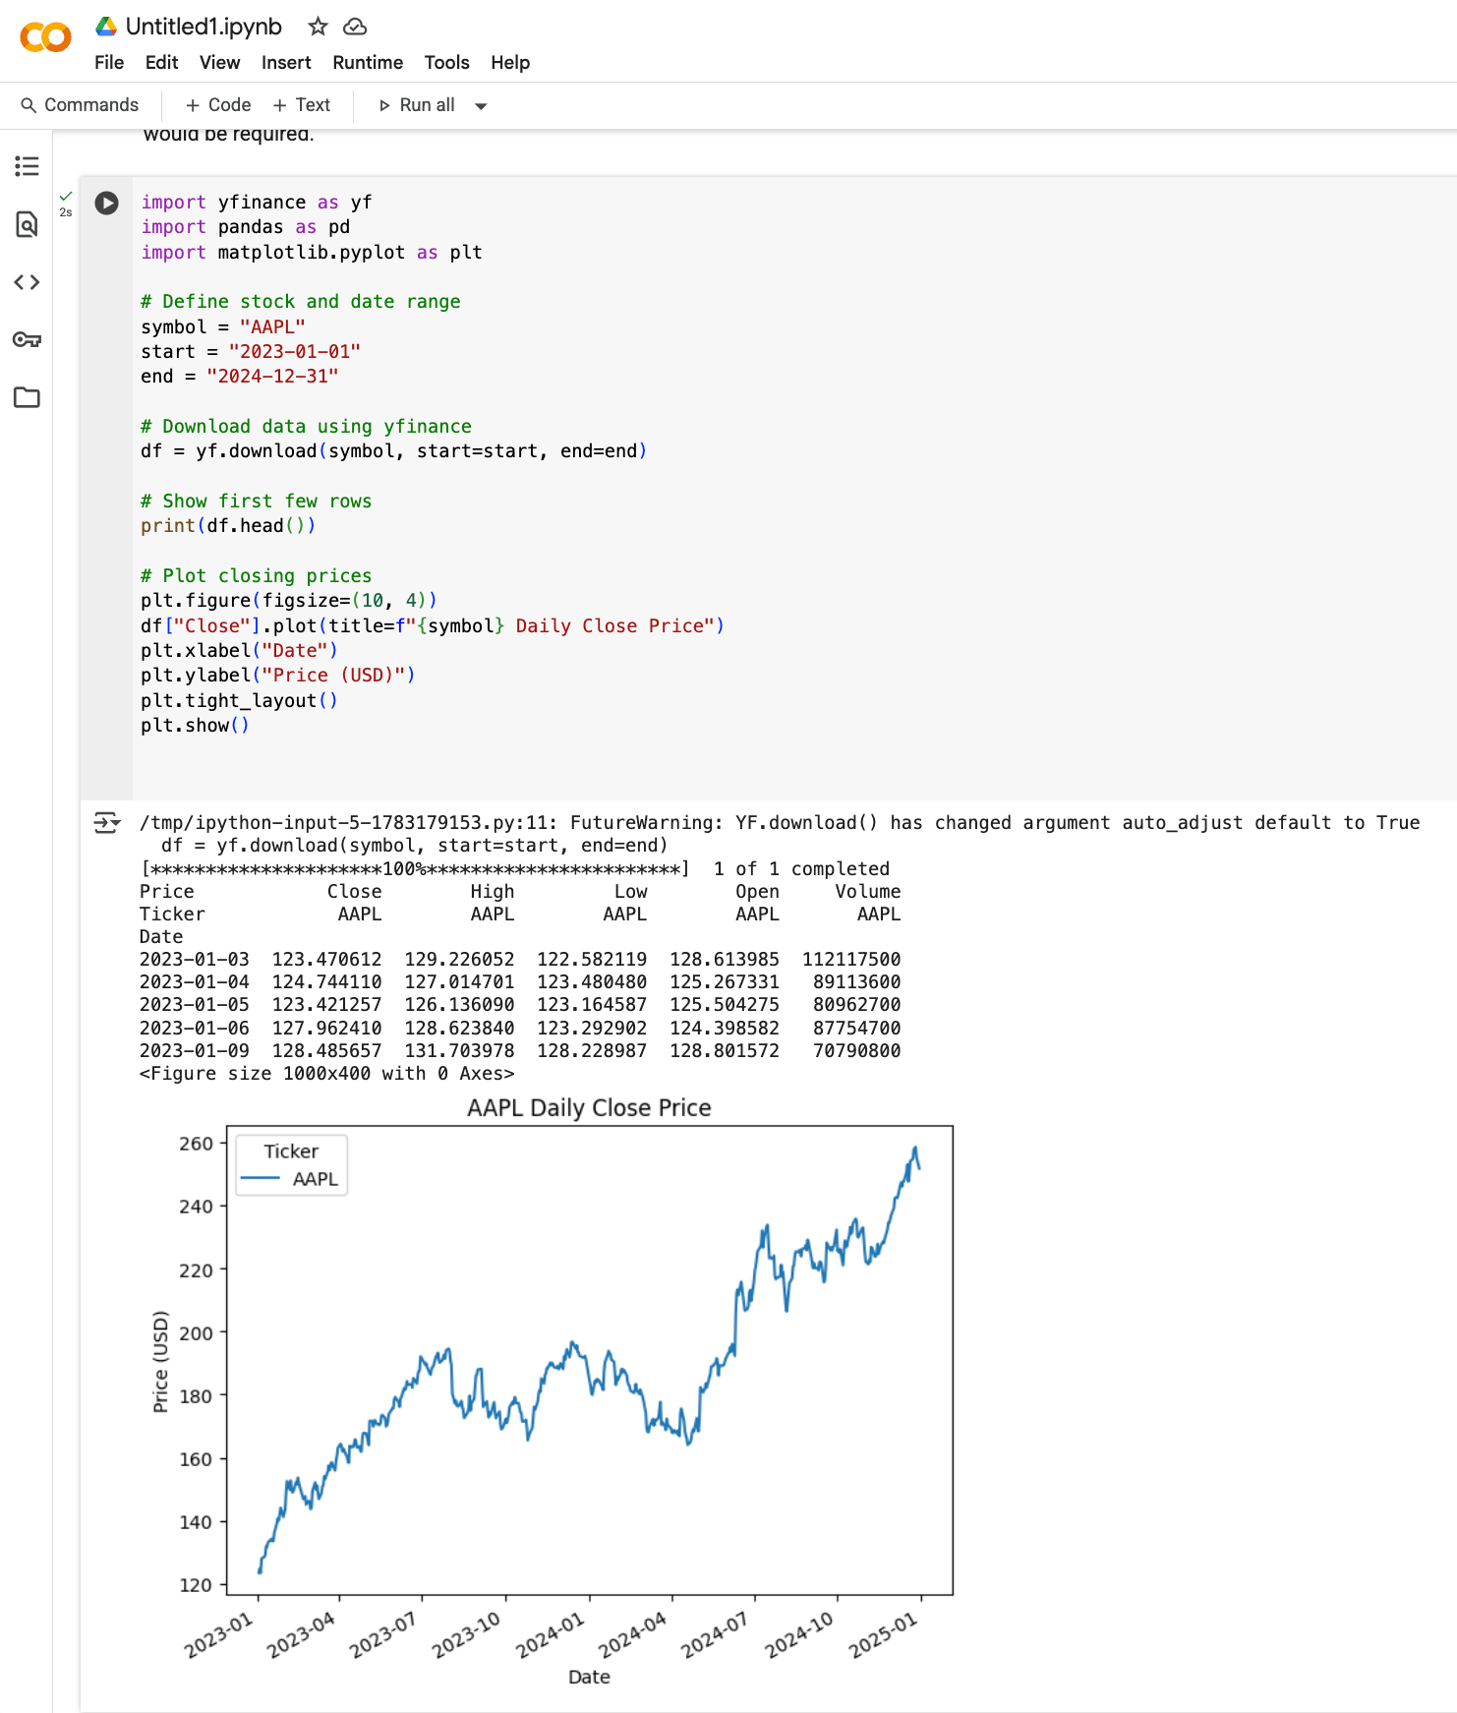This screenshot has width=1457, height=1713.
Task: Click the 'import yfinance as yf' line
Action: coord(257,203)
